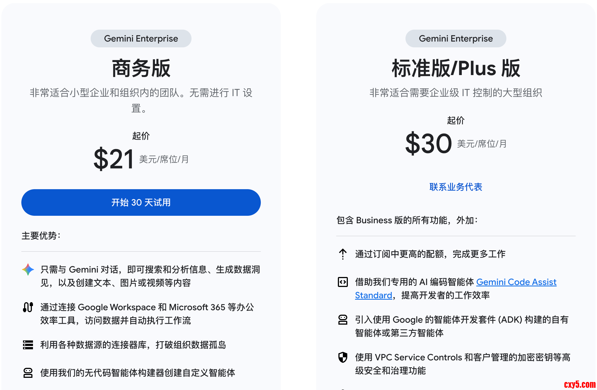Start the 30-day trial with 开始 30 天试用
The width and height of the screenshot is (597, 390).
click(x=141, y=202)
